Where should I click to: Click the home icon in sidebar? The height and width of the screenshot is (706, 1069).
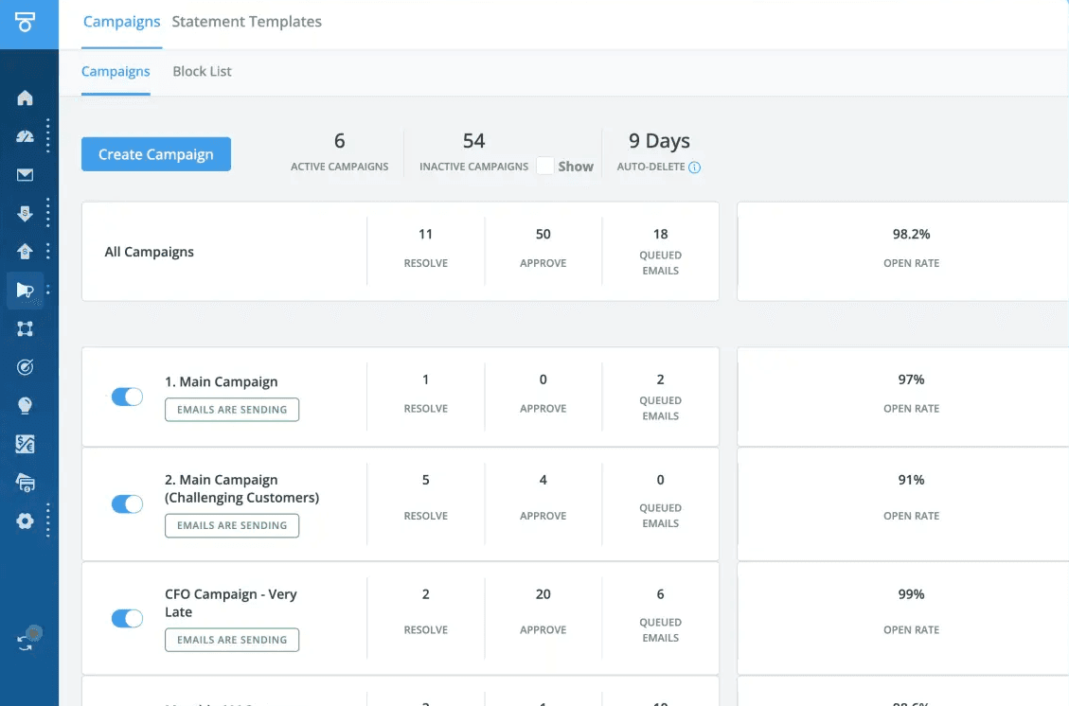pyautogui.click(x=26, y=97)
